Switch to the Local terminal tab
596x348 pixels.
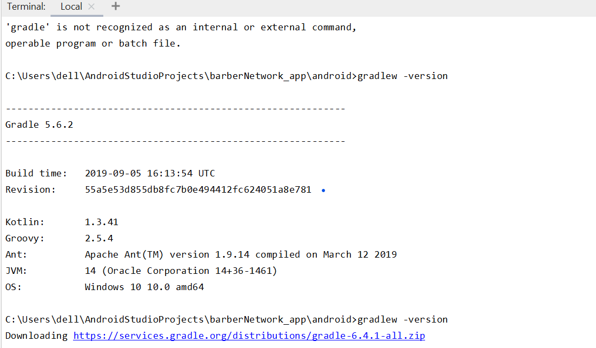click(x=70, y=7)
